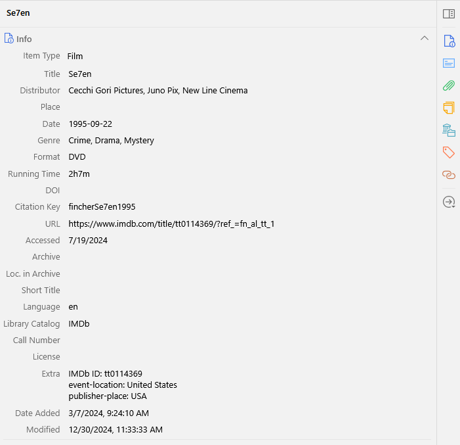Click the Info section heading text
The image size is (460, 445).
(24, 39)
